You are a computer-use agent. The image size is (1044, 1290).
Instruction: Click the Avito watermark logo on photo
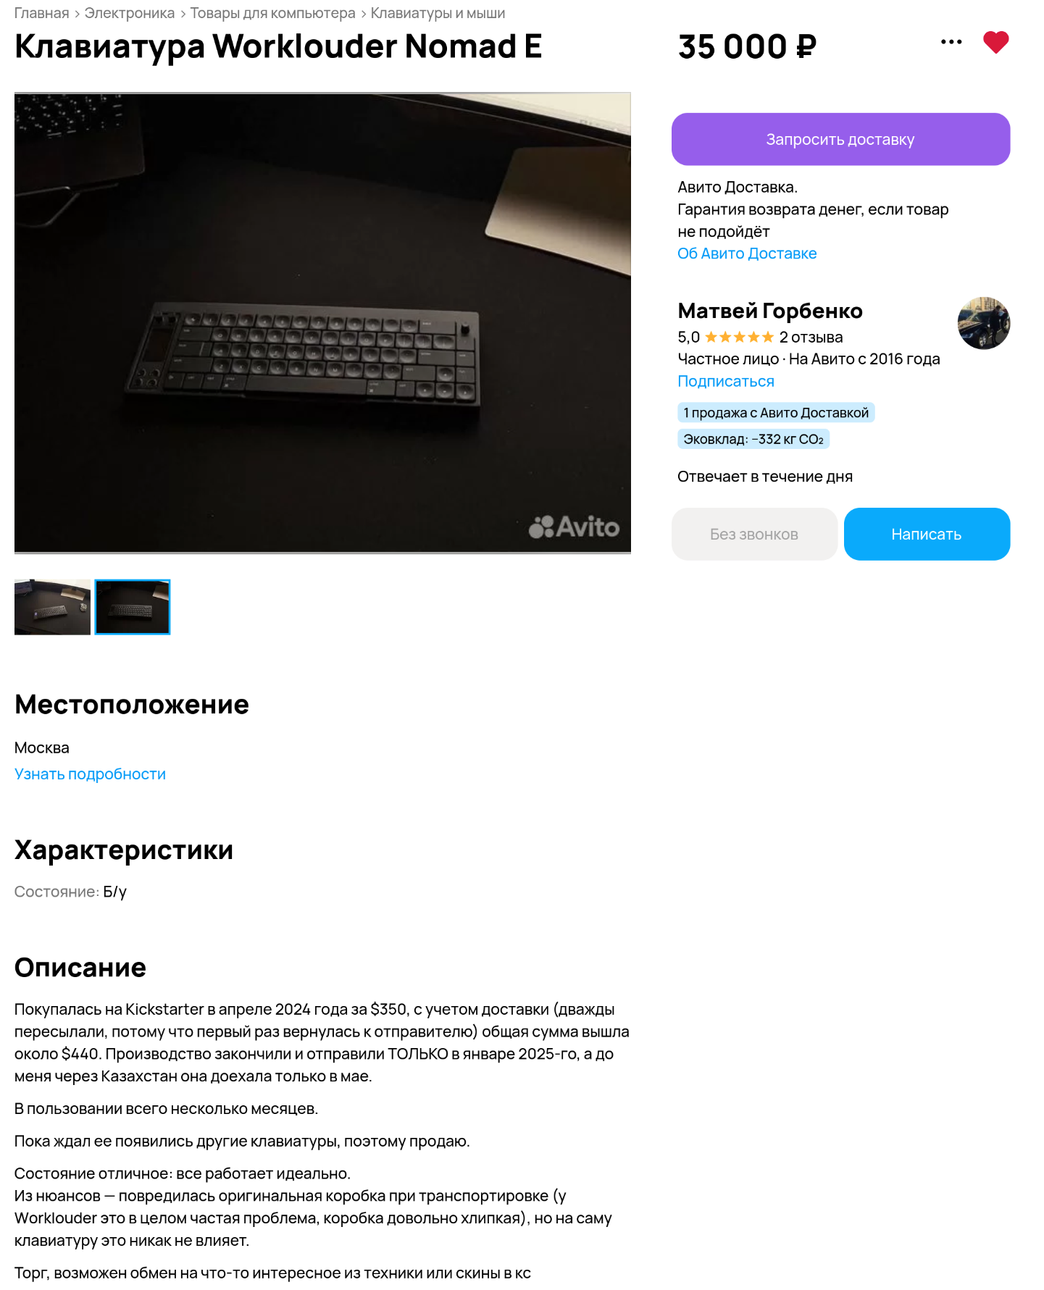pyautogui.click(x=574, y=527)
